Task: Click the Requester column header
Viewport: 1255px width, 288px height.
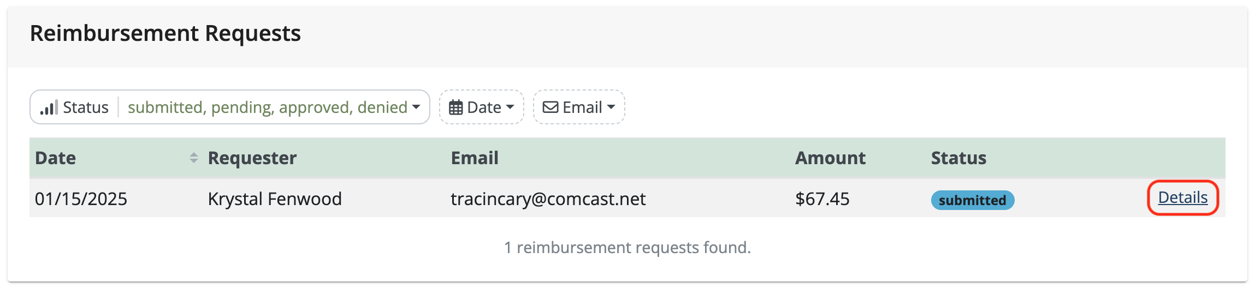Action: click(x=252, y=158)
